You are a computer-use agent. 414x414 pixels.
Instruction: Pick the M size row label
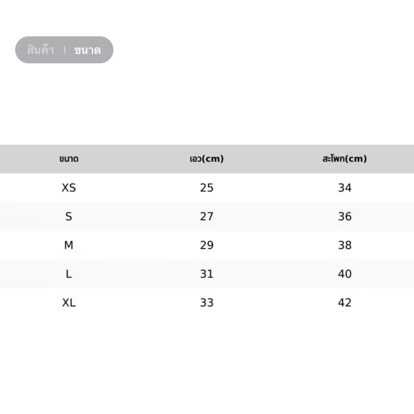(68, 245)
